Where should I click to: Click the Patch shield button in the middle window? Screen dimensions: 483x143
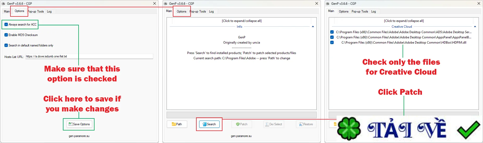point(242,124)
